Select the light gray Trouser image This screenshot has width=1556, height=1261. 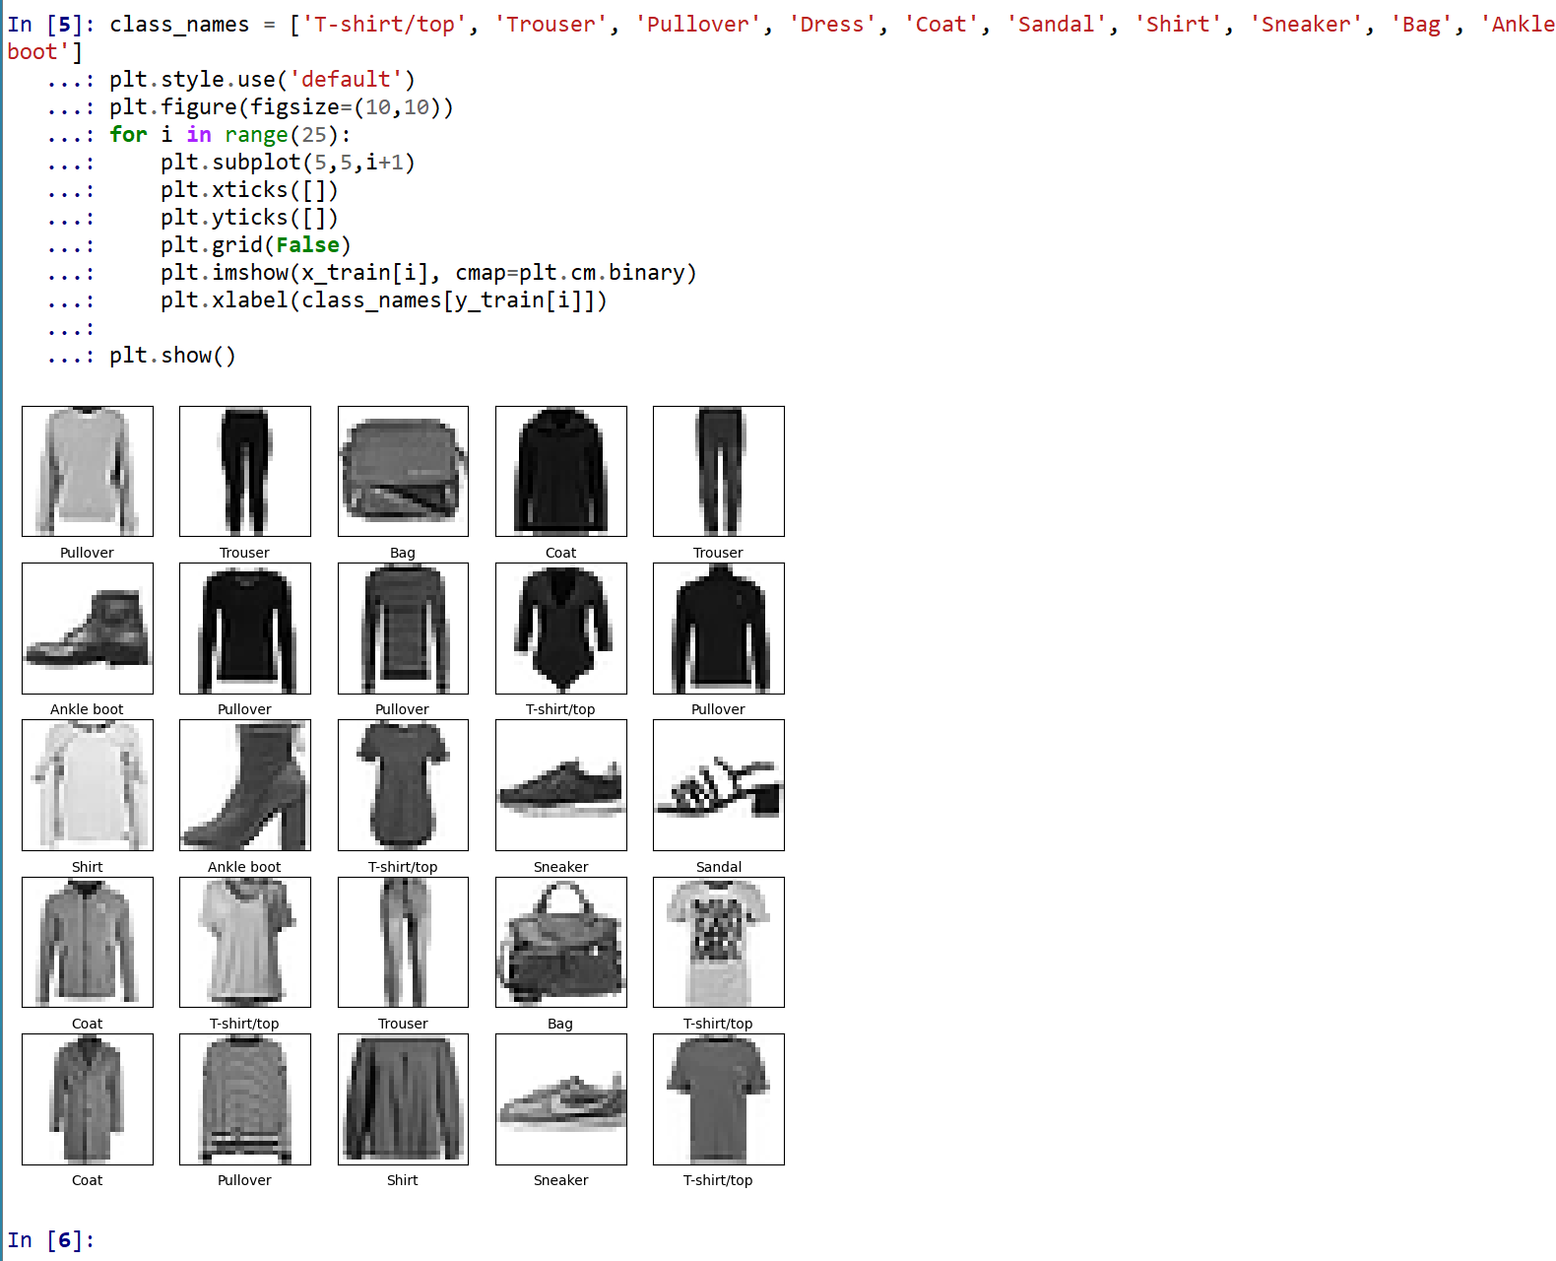click(x=403, y=942)
